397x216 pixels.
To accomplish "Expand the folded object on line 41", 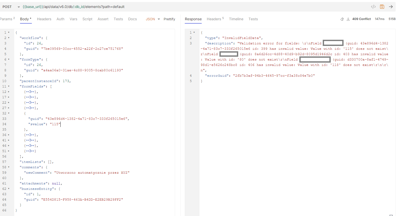I will pos(9,140).
